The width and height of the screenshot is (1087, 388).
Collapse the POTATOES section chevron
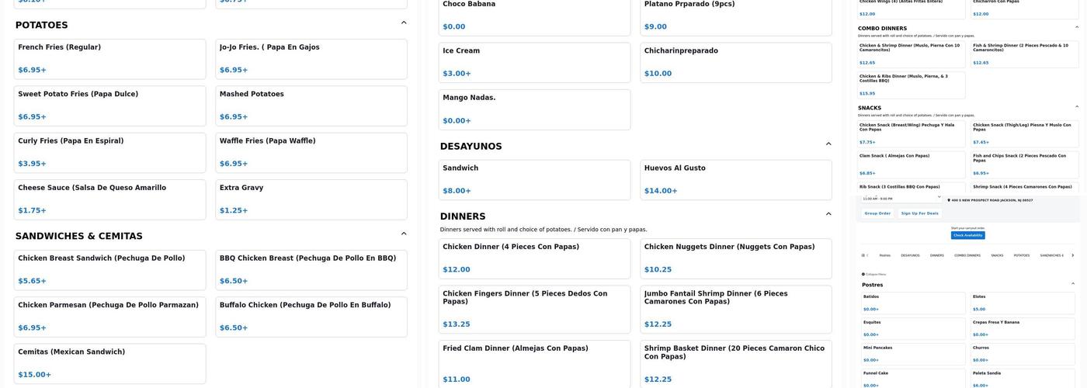pyautogui.click(x=404, y=23)
